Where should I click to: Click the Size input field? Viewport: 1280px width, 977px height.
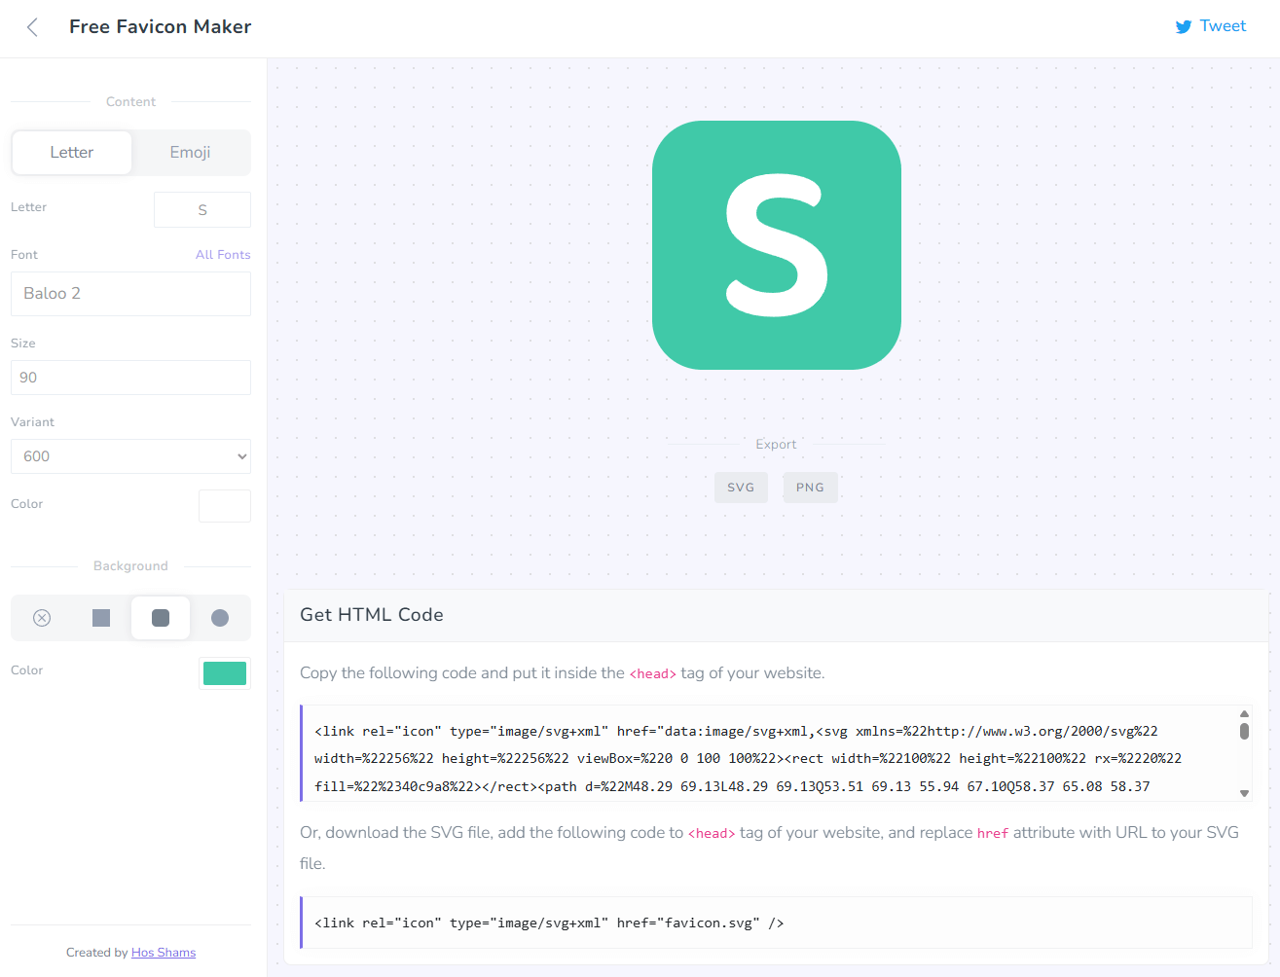[x=130, y=378]
